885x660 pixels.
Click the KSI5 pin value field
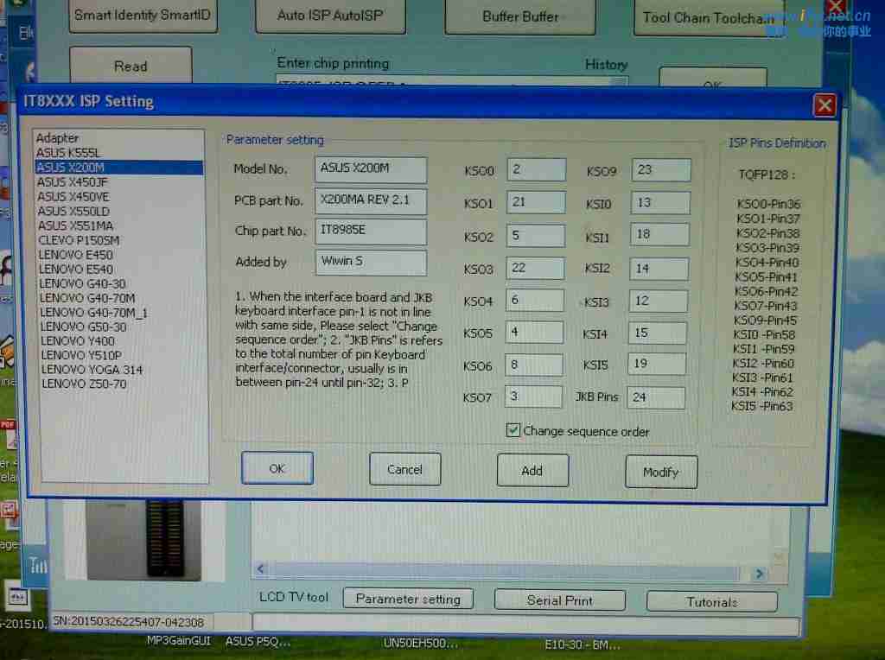pos(659,365)
